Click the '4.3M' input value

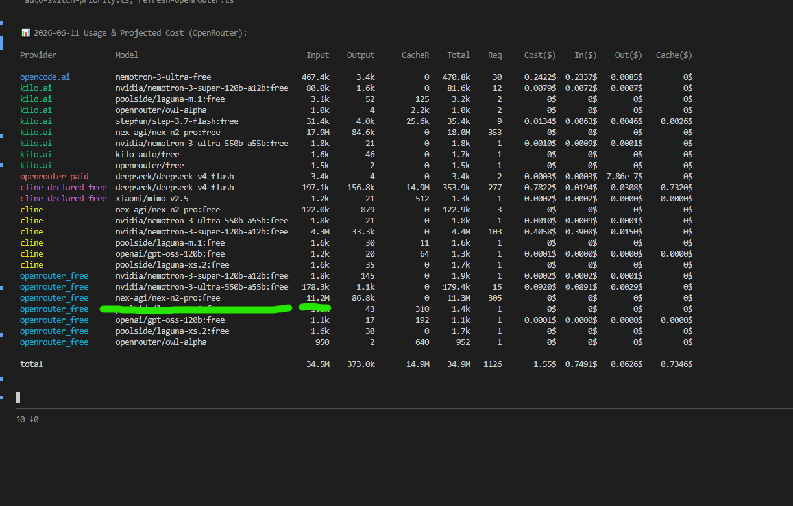320,232
